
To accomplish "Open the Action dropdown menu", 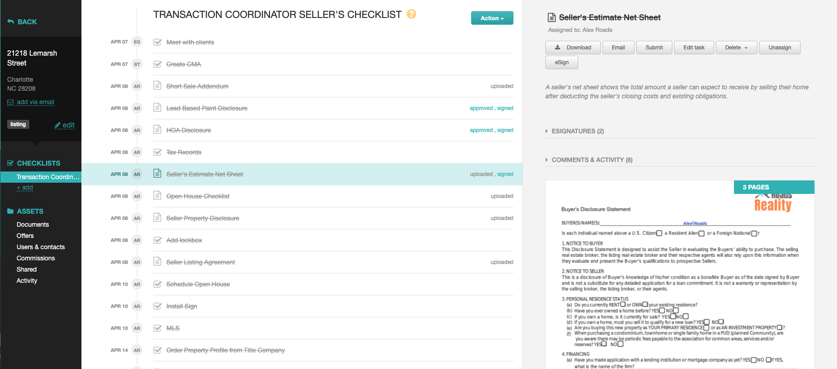I will coord(492,18).
